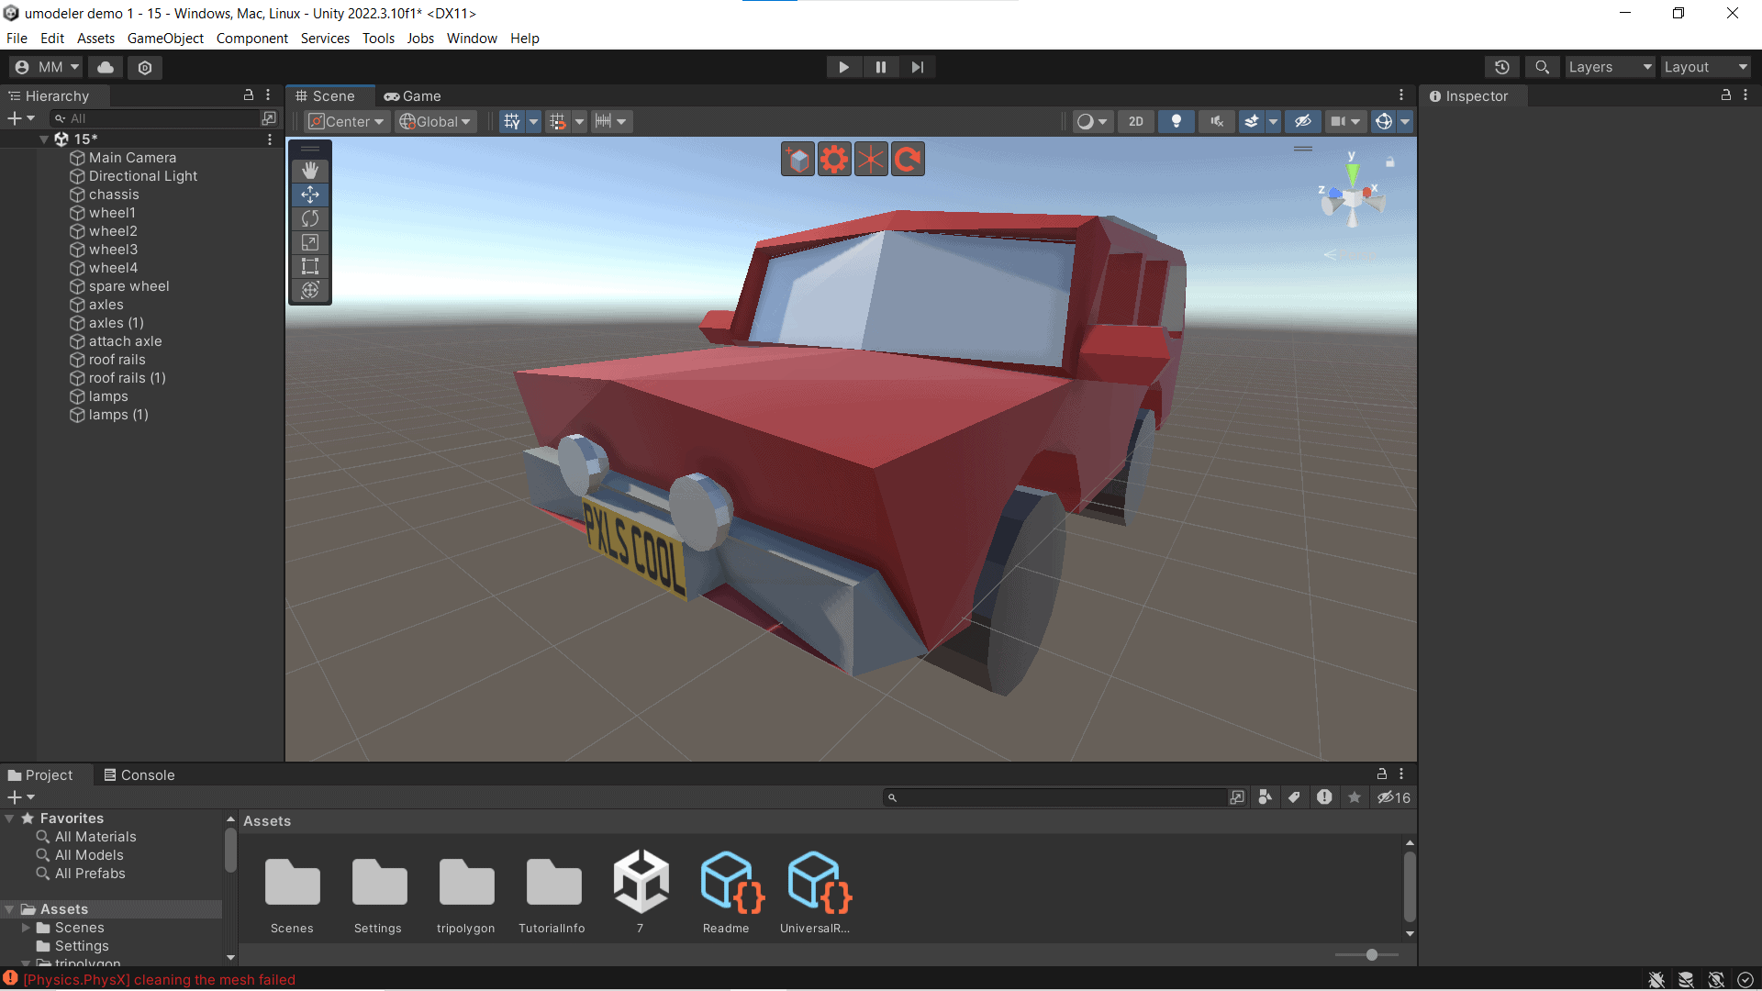This screenshot has width=1762, height=991.
Task: Open the MM account dropdown
Action: (x=47, y=67)
